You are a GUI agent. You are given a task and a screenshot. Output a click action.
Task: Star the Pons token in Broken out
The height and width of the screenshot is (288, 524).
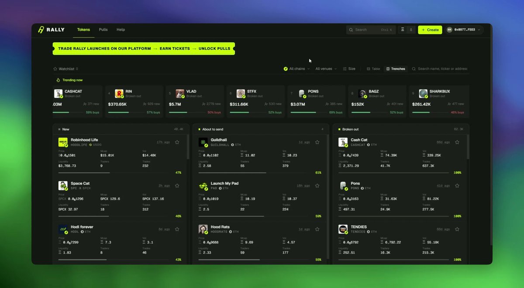[457, 186]
